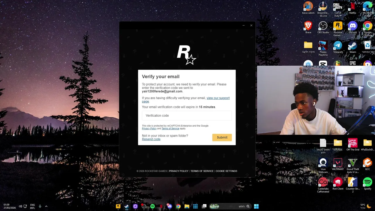
Task: Select Rockstar Games Launcher desktop icon
Action: pyautogui.click(x=338, y=29)
